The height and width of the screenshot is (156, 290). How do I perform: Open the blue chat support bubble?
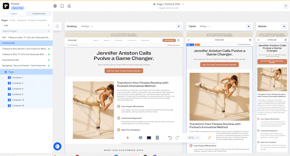click(x=57, y=146)
